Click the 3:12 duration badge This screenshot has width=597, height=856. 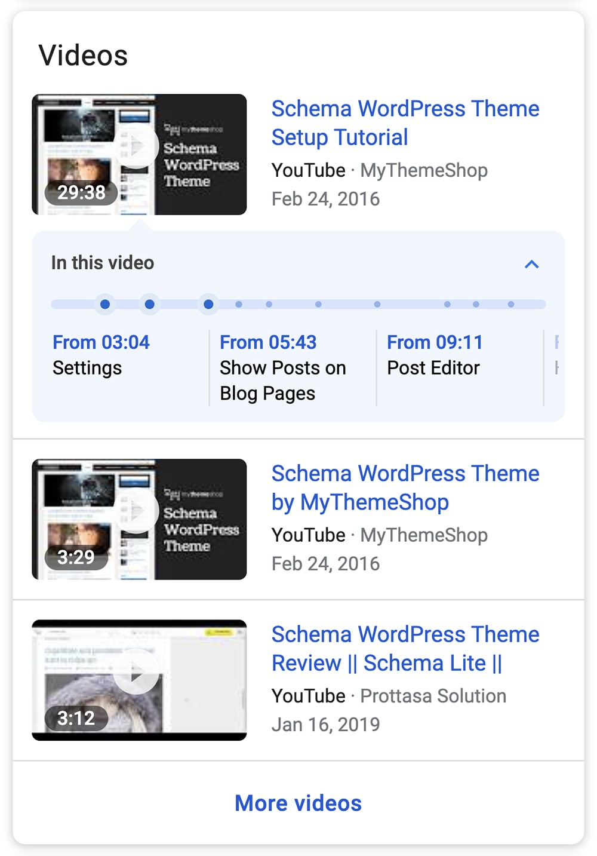[x=76, y=719]
